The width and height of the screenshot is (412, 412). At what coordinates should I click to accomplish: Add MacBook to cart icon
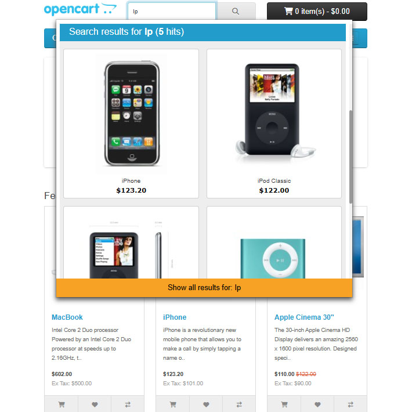62,404
